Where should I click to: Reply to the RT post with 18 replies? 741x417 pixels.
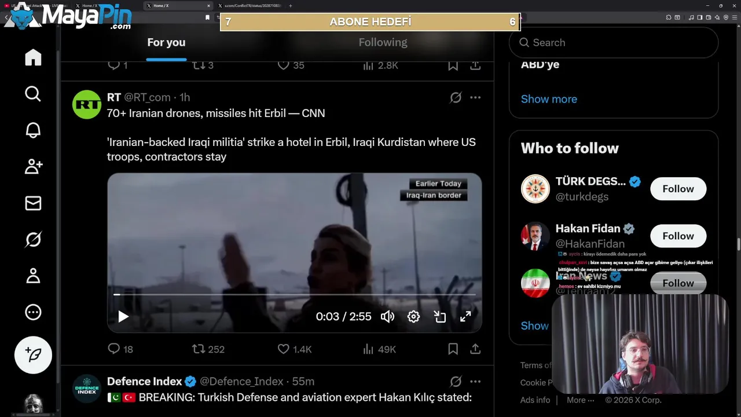[120, 349]
